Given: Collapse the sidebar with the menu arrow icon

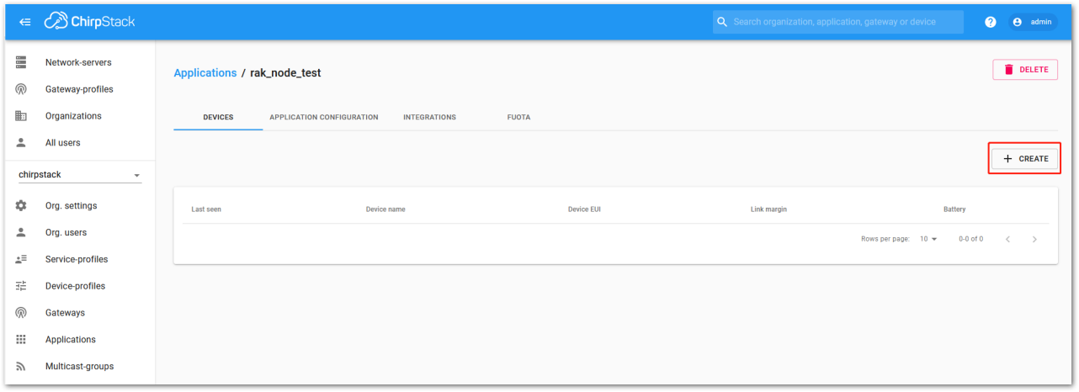Looking at the screenshot, I should [x=24, y=22].
